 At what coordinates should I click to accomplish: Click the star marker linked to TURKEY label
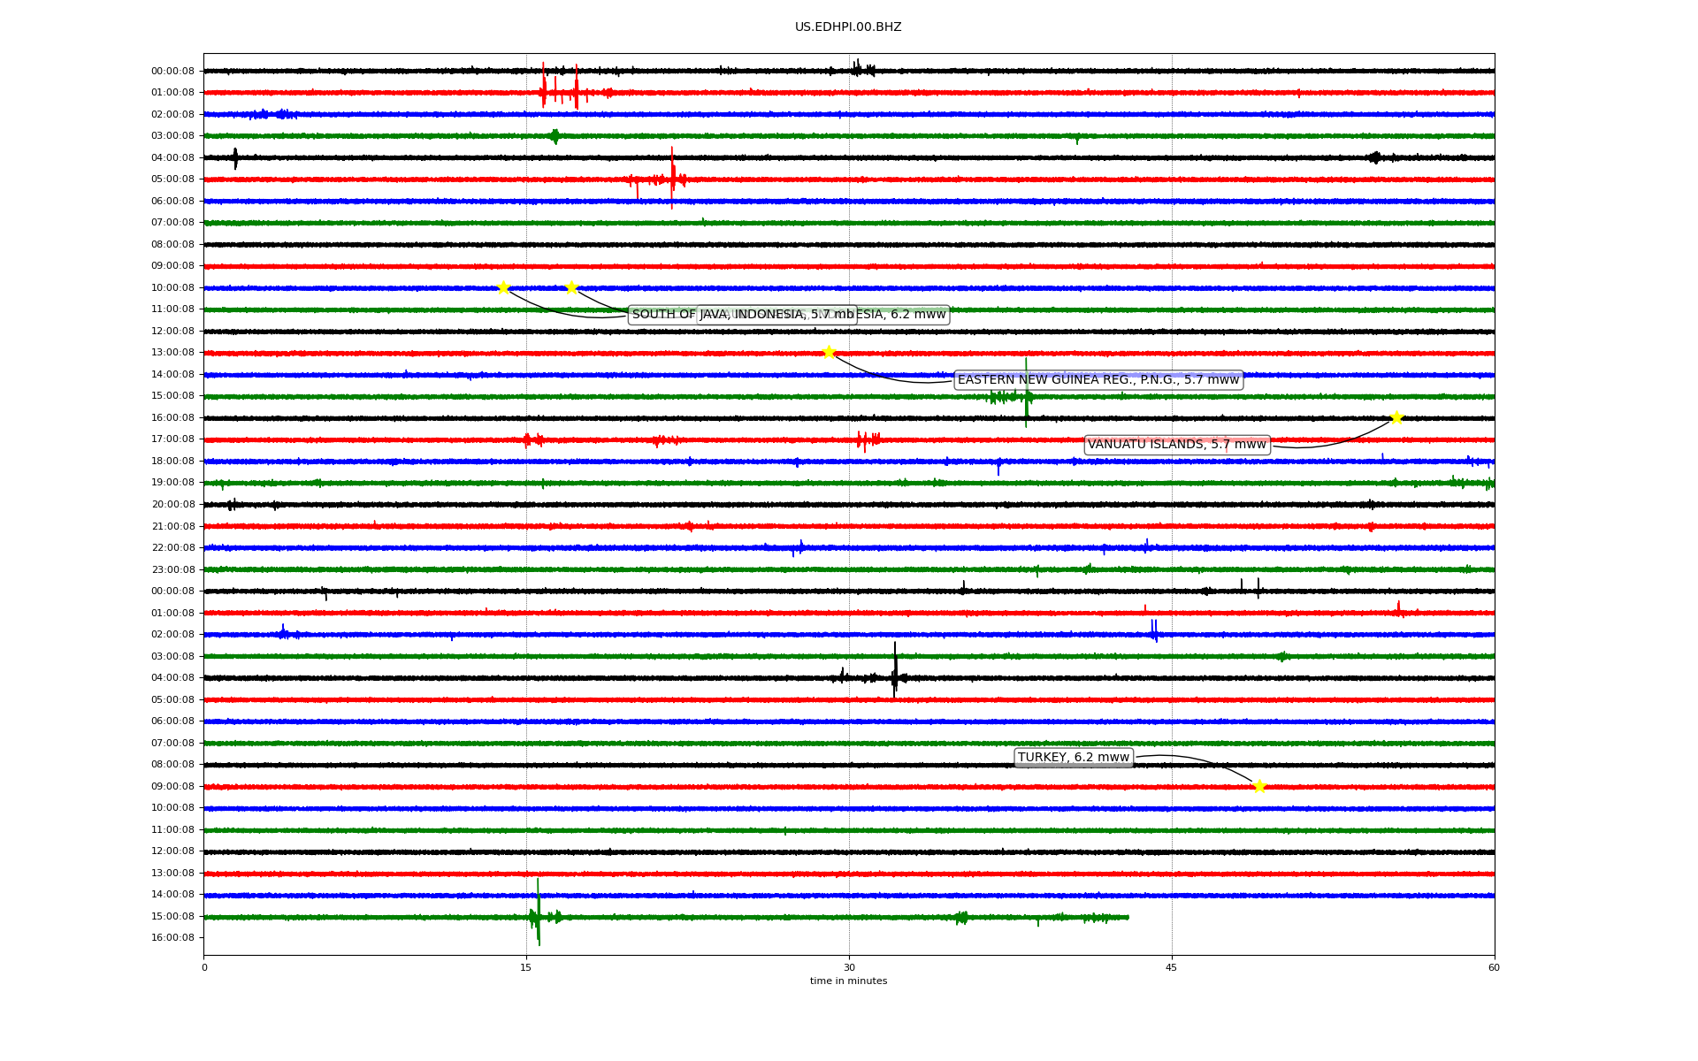pos(1259,787)
